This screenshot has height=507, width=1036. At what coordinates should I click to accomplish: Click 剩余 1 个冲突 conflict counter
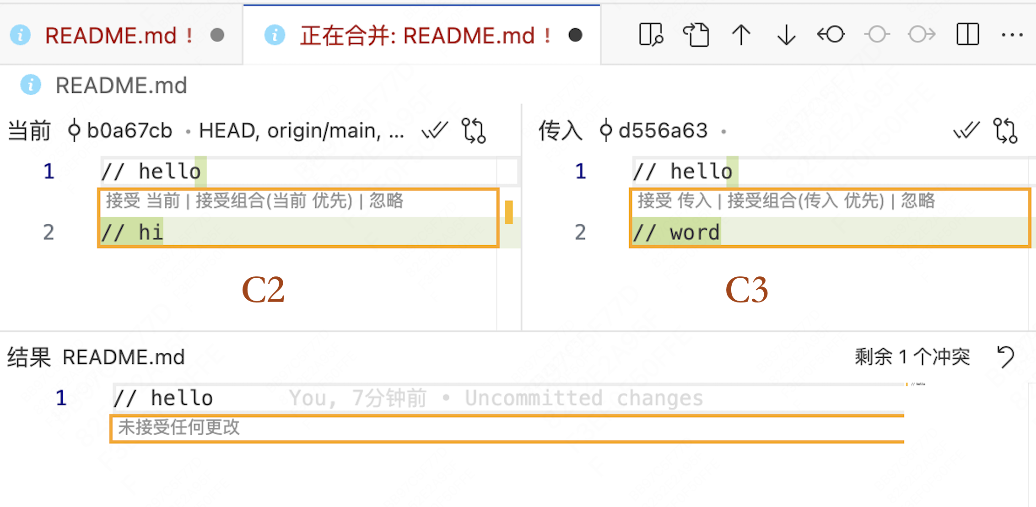912,356
